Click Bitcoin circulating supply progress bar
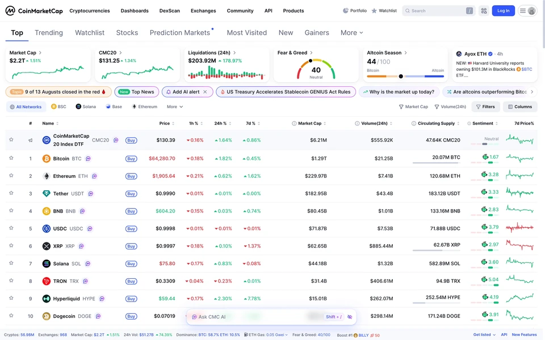 pos(436,163)
